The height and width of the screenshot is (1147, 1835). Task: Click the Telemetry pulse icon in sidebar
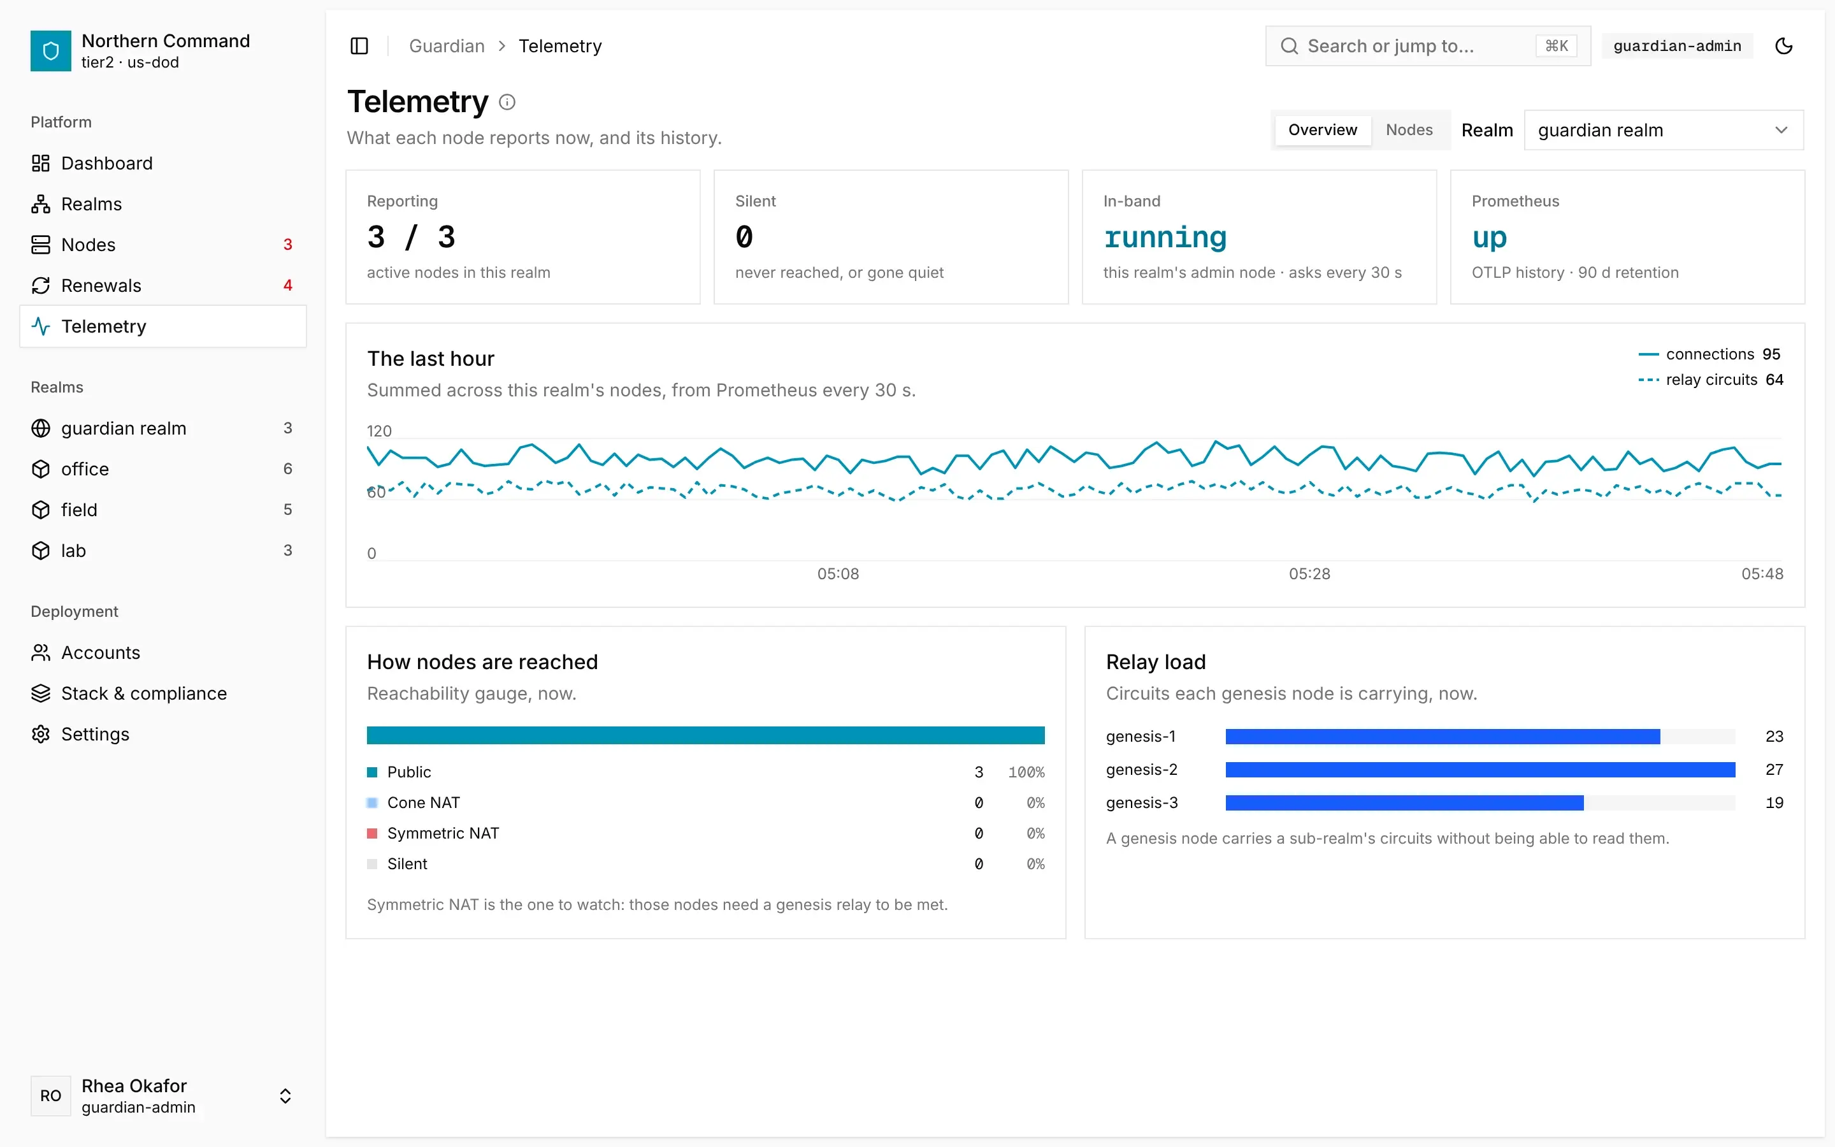(x=41, y=326)
